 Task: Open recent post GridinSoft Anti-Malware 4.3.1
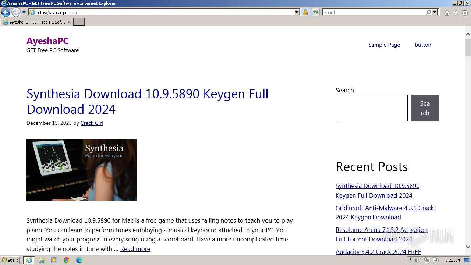point(385,212)
